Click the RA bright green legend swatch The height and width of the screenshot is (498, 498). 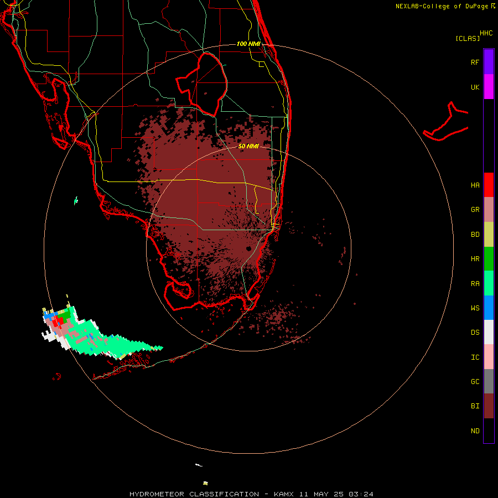tap(489, 283)
